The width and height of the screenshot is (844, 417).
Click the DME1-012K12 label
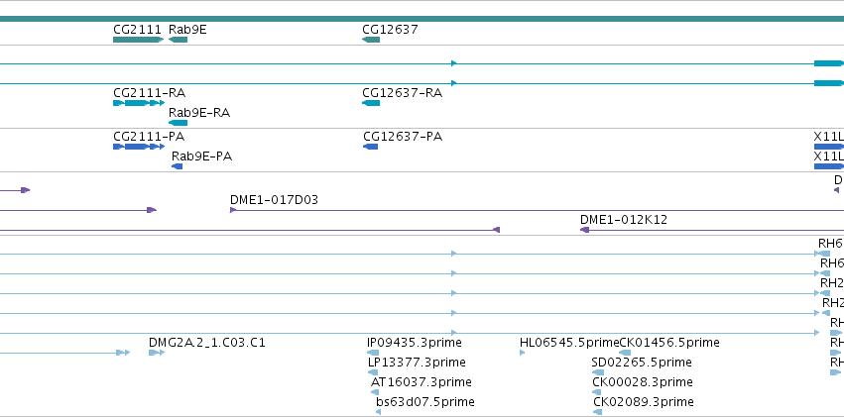pyautogui.click(x=624, y=219)
